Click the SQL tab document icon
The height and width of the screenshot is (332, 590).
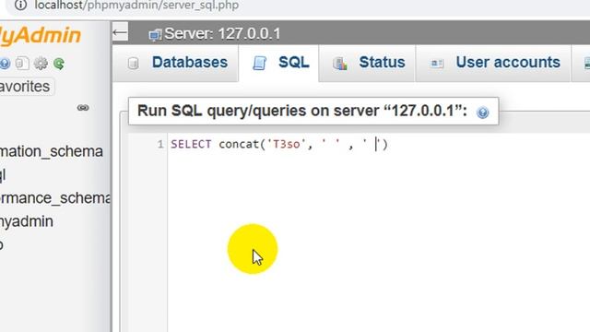(x=259, y=64)
